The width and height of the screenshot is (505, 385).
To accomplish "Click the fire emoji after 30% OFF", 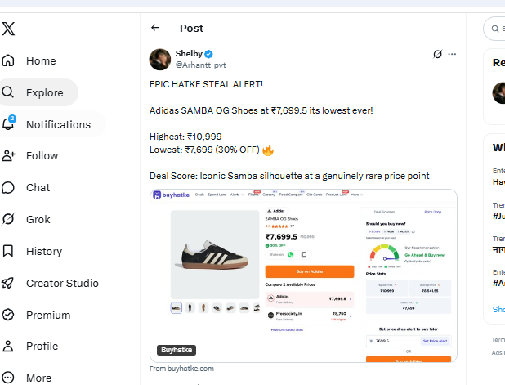I will point(268,150).
